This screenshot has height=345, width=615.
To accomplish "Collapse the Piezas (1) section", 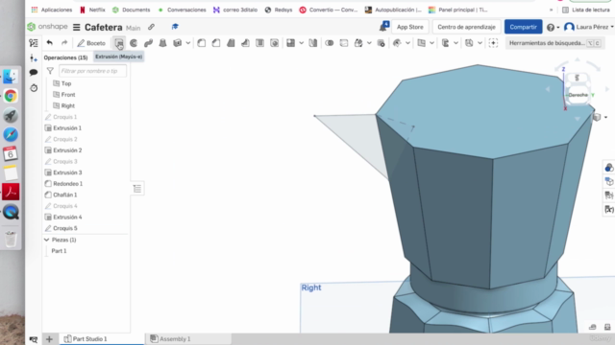I will tap(47, 240).
